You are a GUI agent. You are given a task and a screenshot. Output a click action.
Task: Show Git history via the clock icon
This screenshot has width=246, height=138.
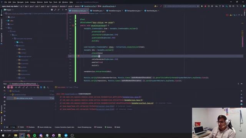coord(230,6)
